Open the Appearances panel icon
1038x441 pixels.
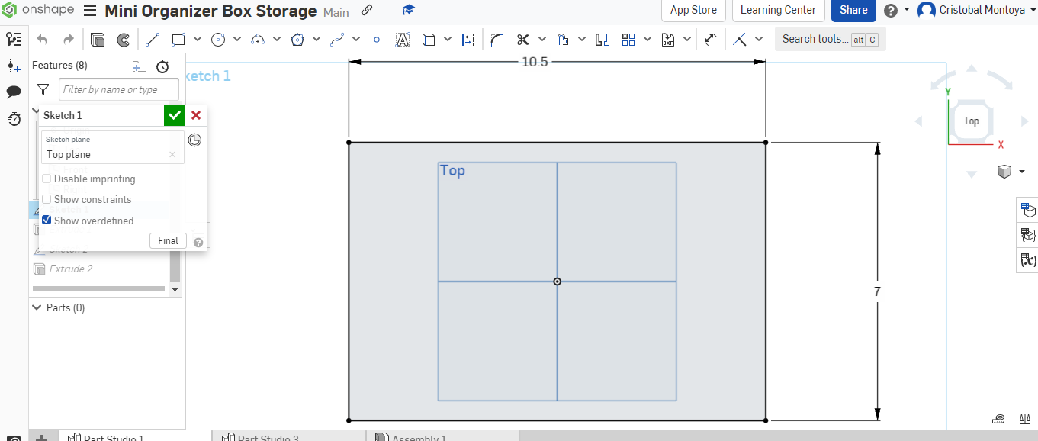pos(1027,210)
